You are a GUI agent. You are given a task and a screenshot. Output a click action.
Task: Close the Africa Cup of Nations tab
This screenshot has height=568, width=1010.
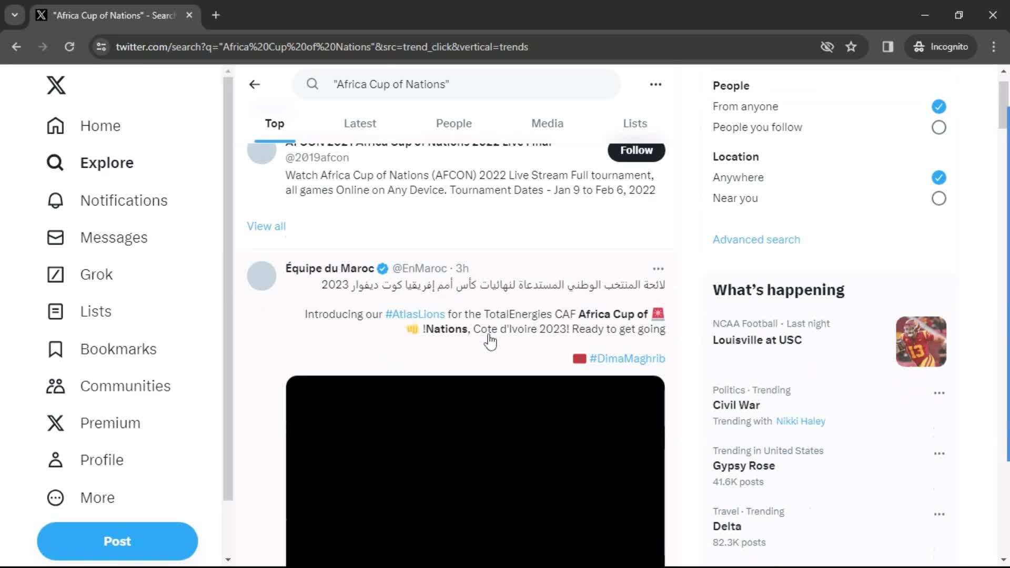coord(189,15)
